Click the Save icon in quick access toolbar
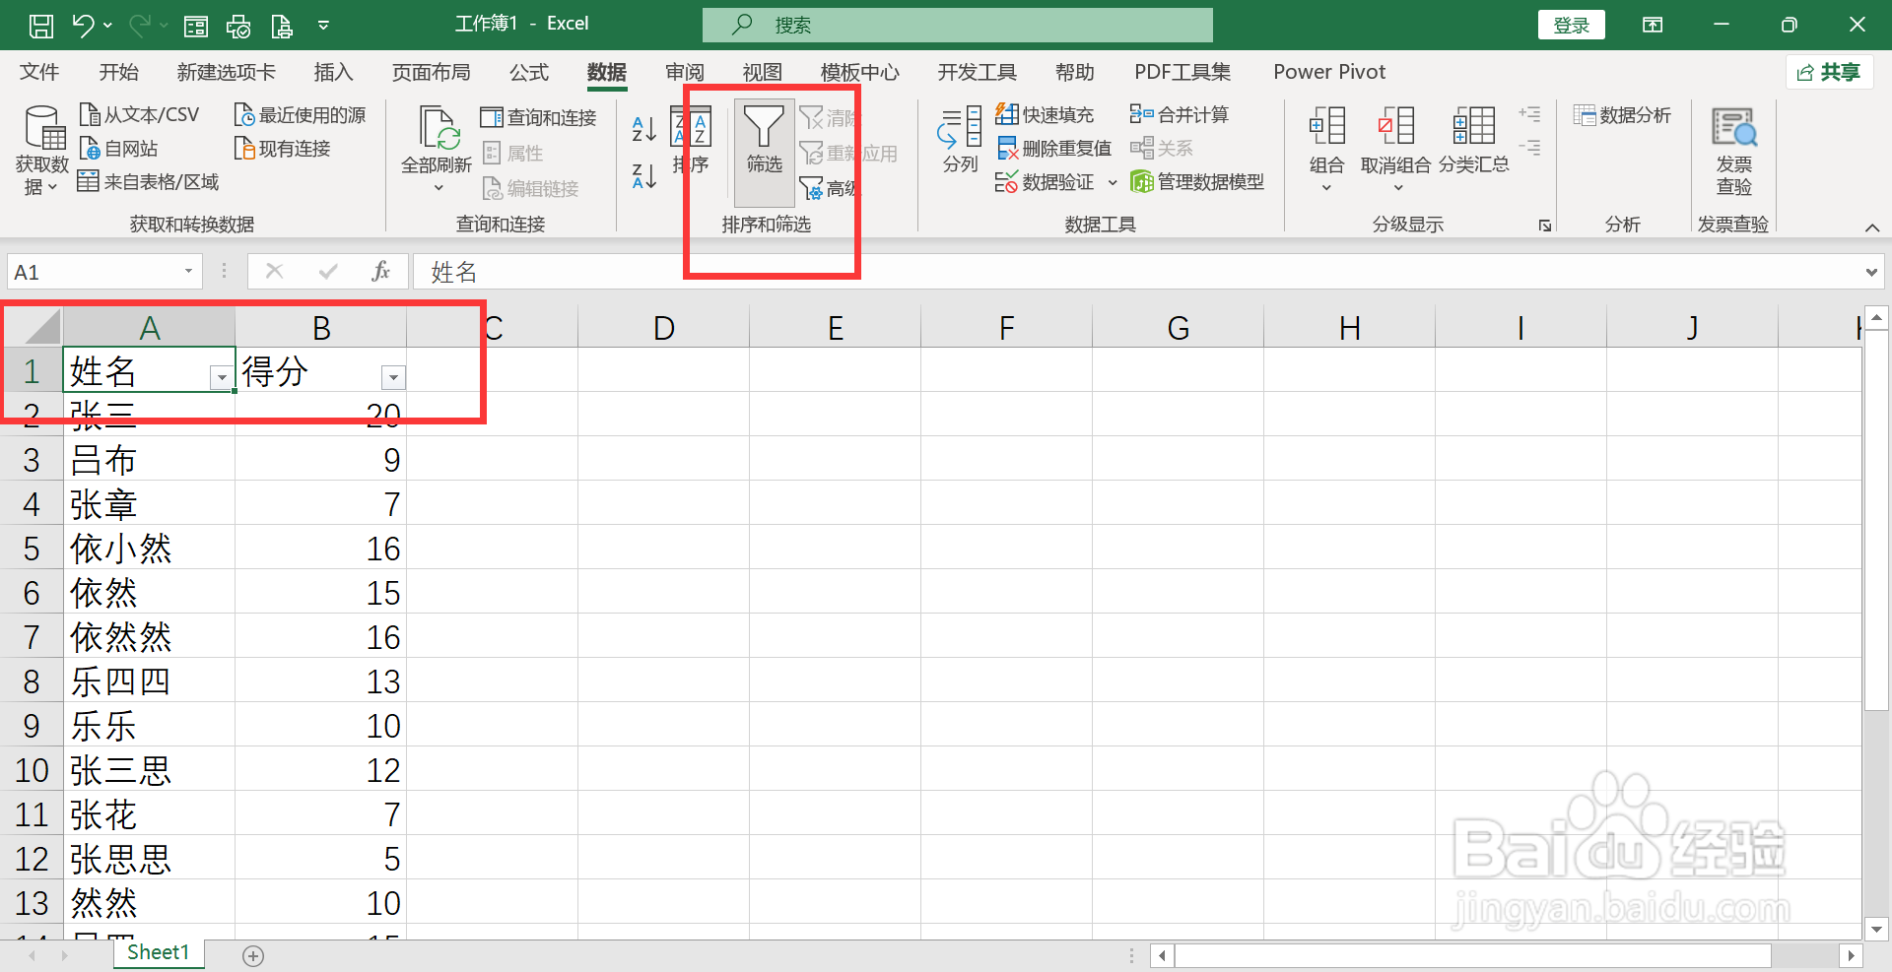 click(x=40, y=26)
